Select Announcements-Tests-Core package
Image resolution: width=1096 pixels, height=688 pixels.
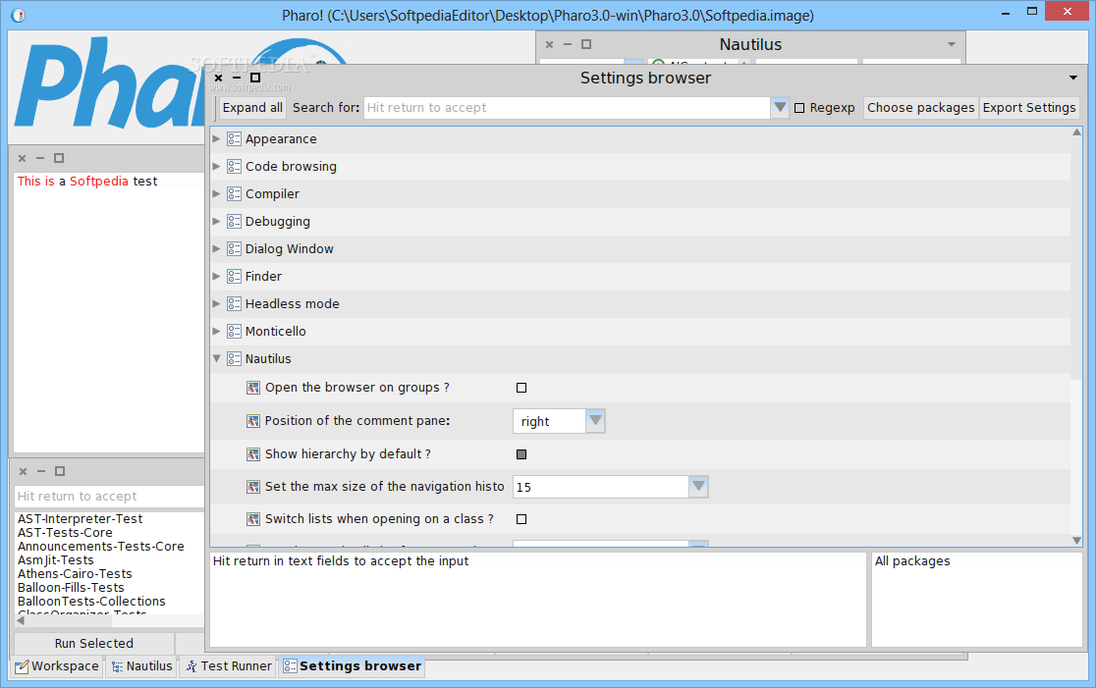pyautogui.click(x=101, y=547)
